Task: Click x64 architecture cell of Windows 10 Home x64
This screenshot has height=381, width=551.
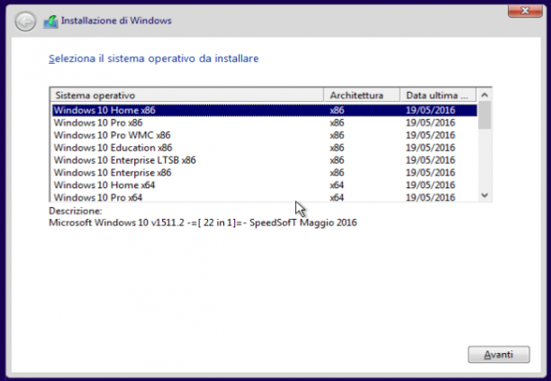Action: [337, 185]
